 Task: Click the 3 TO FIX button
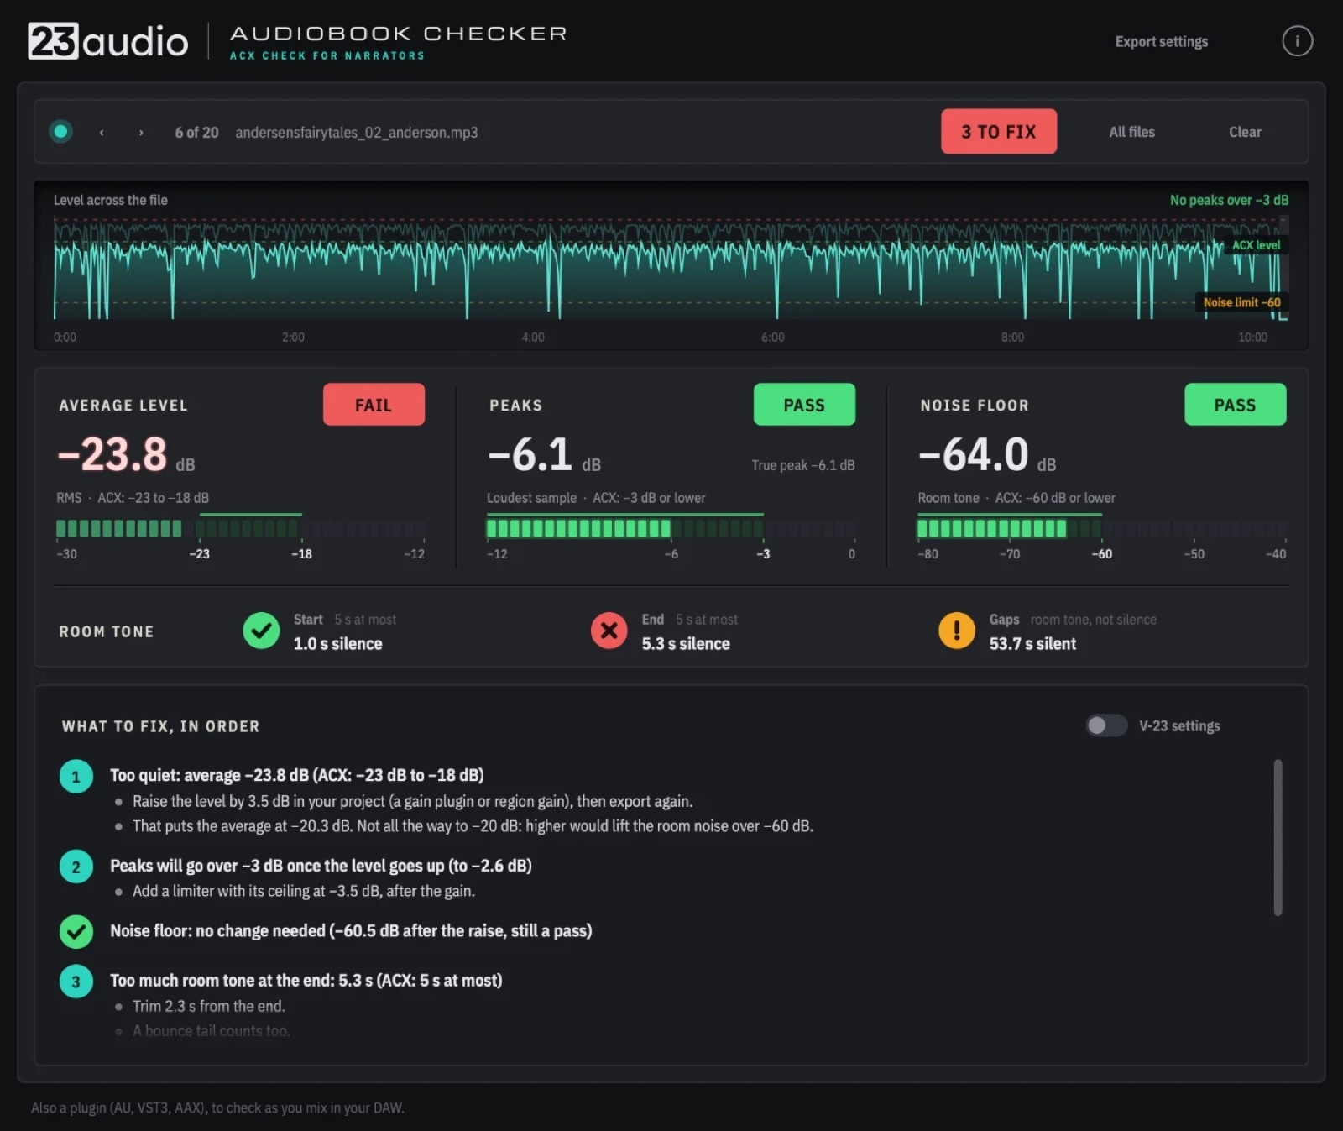pyautogui.click(x=999, y=132)
